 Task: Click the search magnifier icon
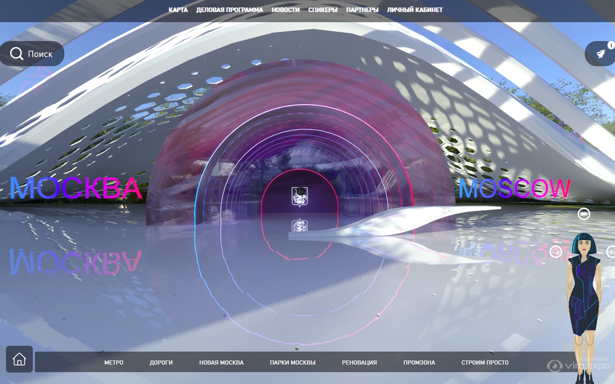[17, 54]
